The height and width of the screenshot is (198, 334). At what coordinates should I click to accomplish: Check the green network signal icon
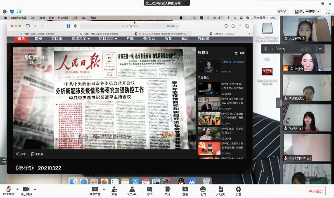(x=19, y=12)
